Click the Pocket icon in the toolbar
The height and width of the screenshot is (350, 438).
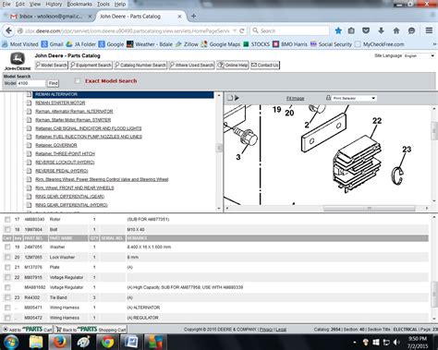(366, 30)
